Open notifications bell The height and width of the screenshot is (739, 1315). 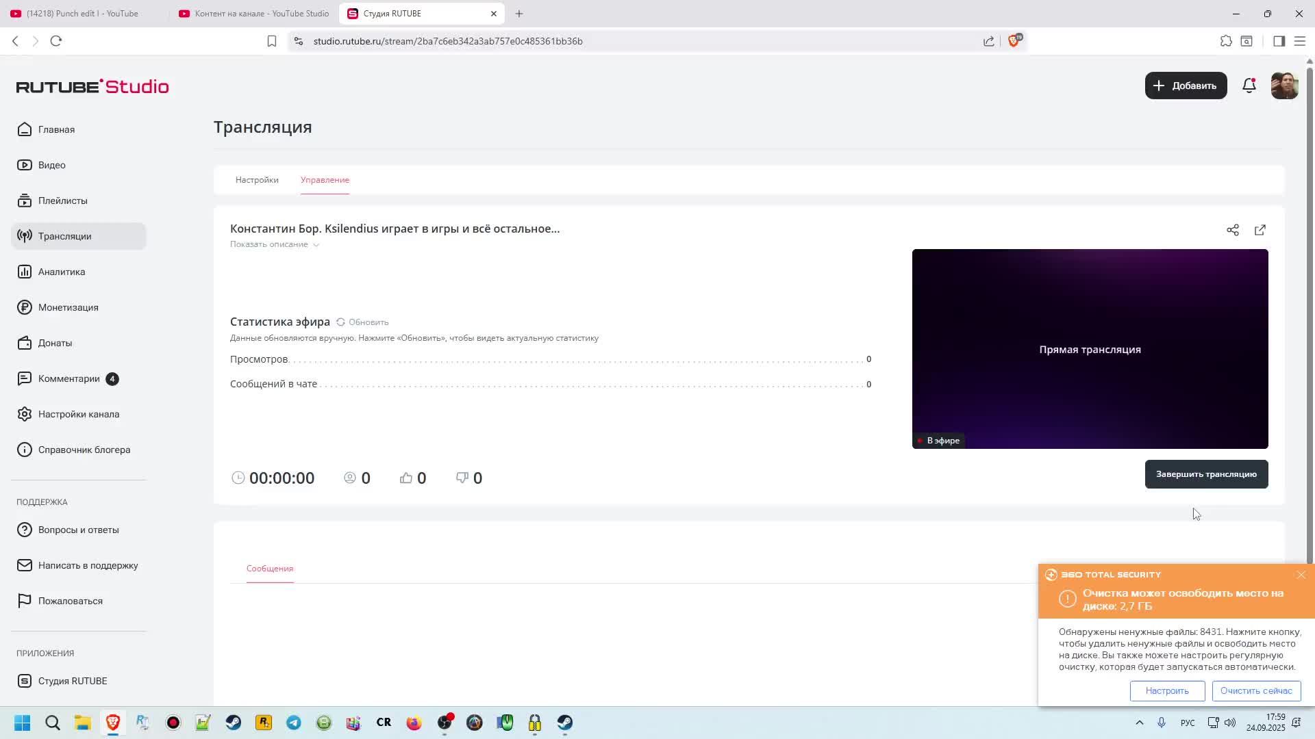point(1249,86)
